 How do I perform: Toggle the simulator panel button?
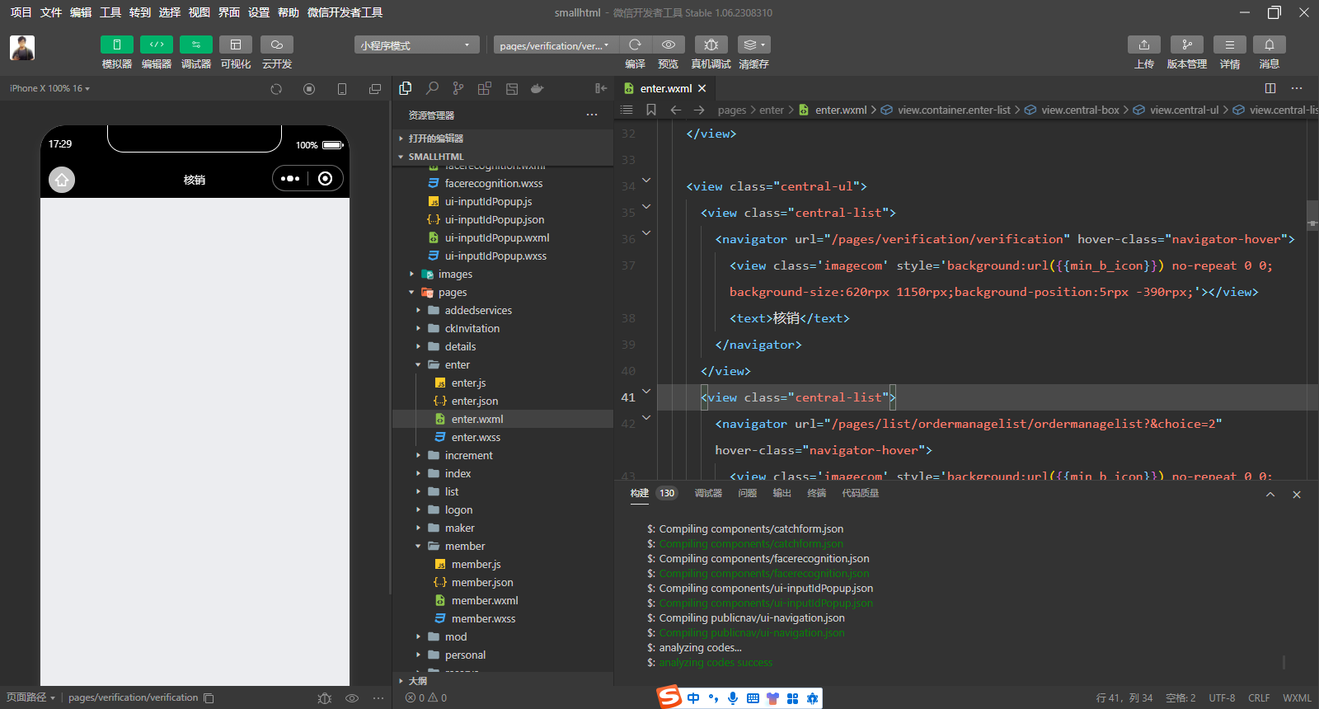(x=116, y=45)
